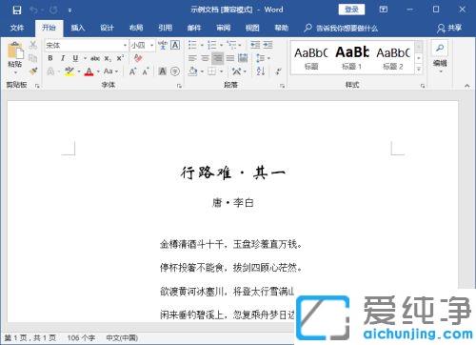Open the Change Case (Aa) dropdown
The image size is (476, 345).
(x=110, y=71)
